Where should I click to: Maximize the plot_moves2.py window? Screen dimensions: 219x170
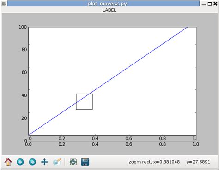[210, 4]
